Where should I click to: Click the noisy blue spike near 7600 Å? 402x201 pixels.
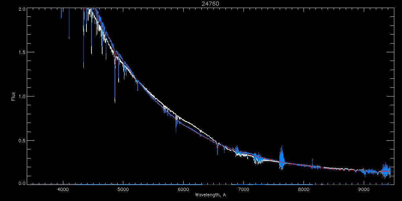[x=282, y=157]
